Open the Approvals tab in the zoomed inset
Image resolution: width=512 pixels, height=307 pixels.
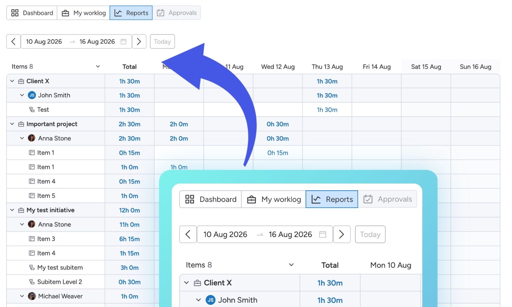[x=387, y=199]
